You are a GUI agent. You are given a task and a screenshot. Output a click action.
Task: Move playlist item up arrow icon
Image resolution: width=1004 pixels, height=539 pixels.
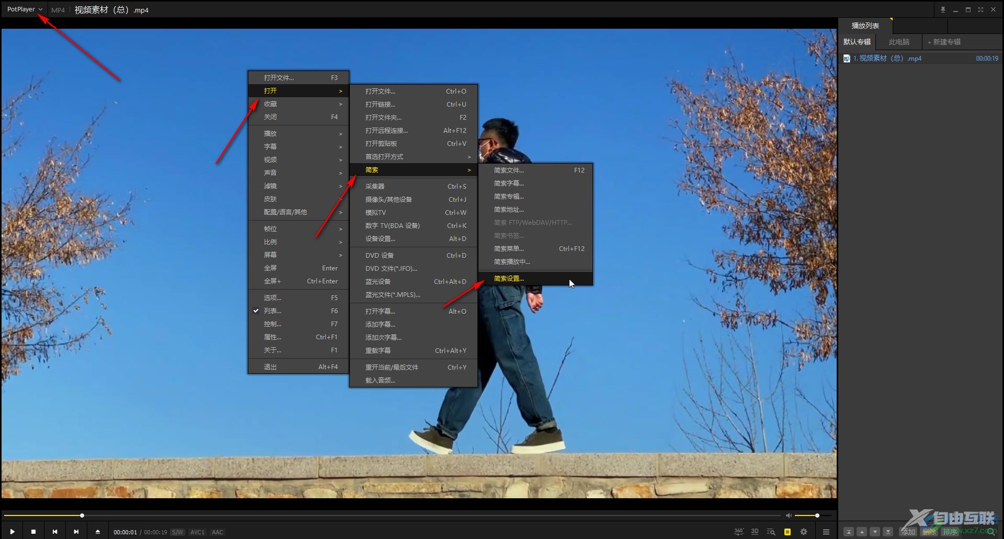coord(862,532)
